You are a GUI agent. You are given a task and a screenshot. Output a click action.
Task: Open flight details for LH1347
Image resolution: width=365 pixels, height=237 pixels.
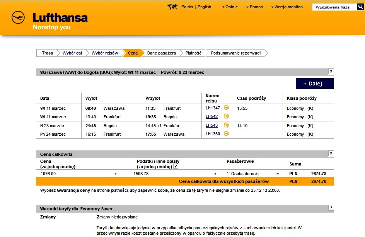point(213,108)
